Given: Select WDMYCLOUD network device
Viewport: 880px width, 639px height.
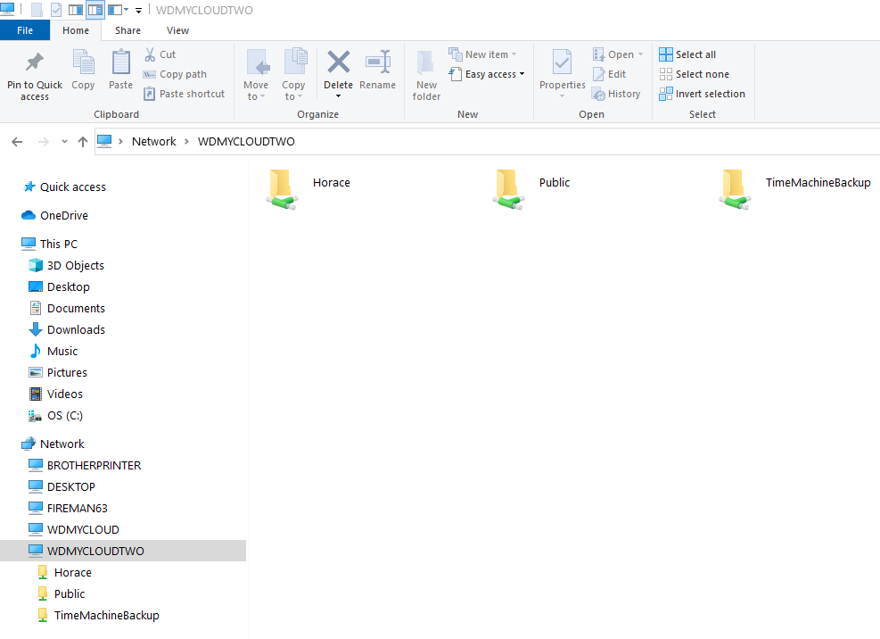Looking at the screenshot, I should click(83, 529).
